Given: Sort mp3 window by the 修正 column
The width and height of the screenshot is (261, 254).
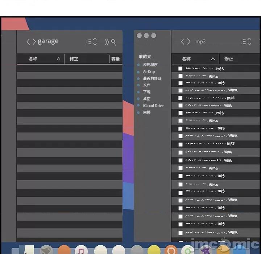Looking at the screenshot, I should pyautogui.click(x=228, y=59).
